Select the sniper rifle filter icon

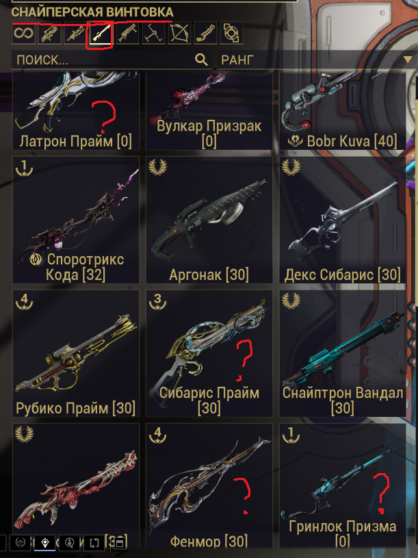coord(101,34)
